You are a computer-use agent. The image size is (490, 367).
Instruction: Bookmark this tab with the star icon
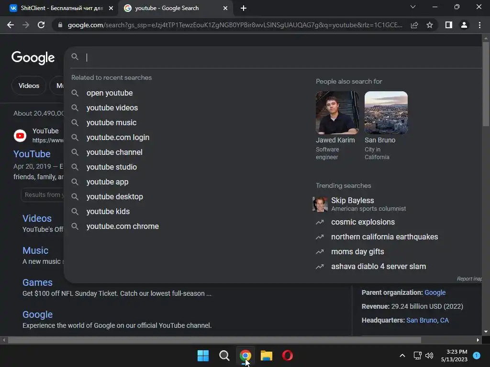(430, 25)
